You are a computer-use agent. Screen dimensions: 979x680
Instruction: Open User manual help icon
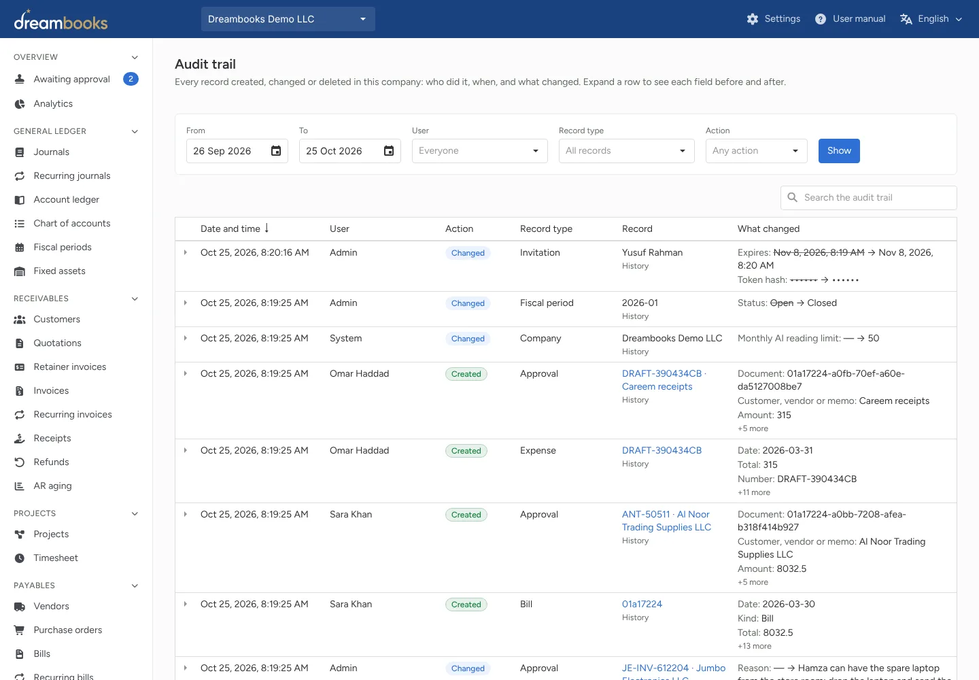click(x=821, y=19)
